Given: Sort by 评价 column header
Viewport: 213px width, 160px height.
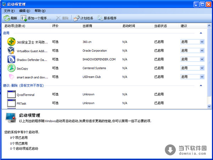Looking at the screenshot, I should pos(65,26).
